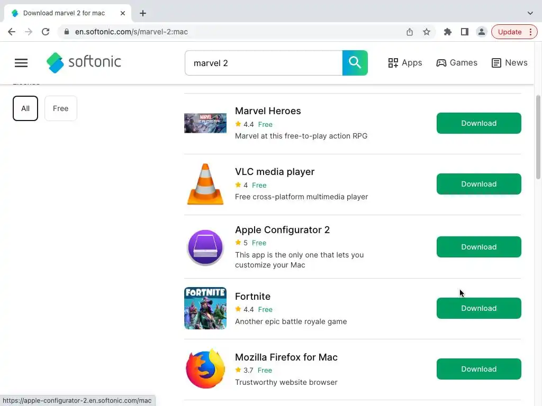The width and height of the screenshot is (542, 406).
Task: Click 'Free cross-platform multimedia player' text
Action: 301,197
